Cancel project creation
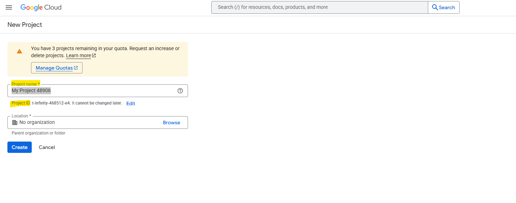 click(47, 147)
